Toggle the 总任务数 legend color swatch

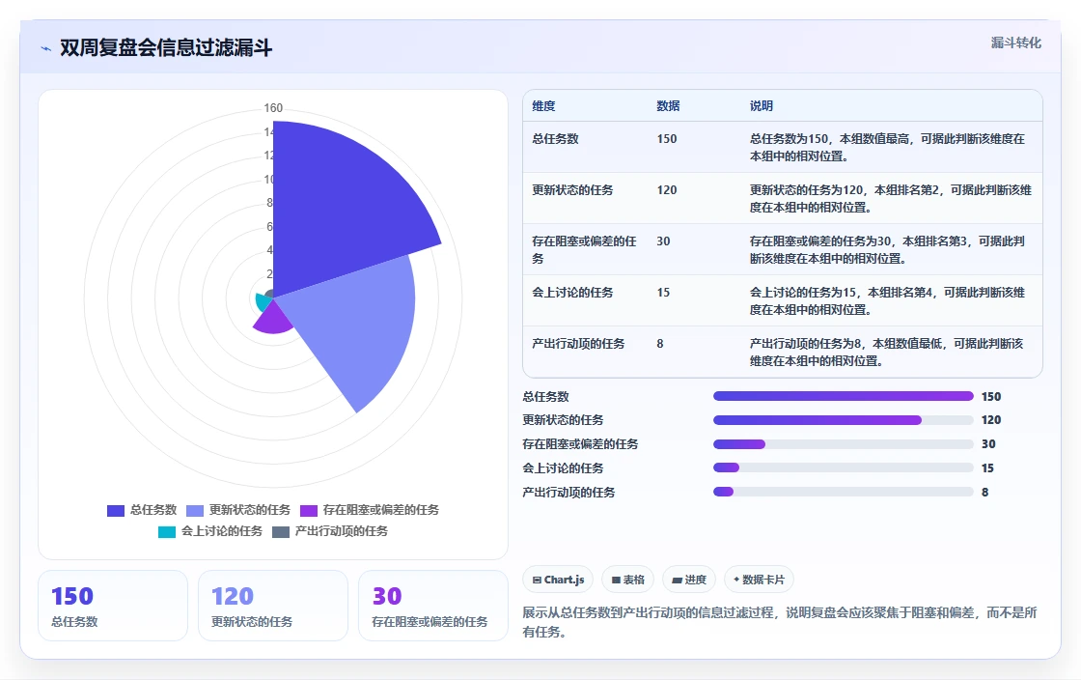point(116,510)
